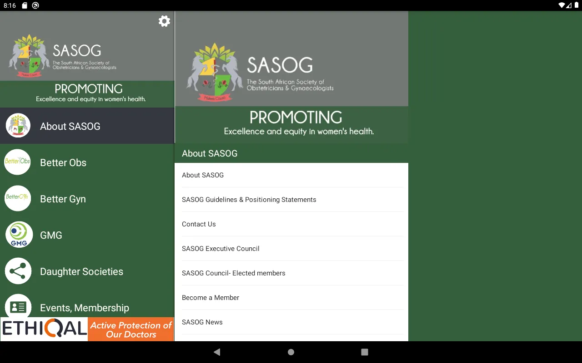This screenshot has height=363, width=582.
Task: Open SASOG Guidelines & Positioning Statements
Action: click(x=291, y=200)
